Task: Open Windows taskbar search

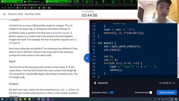Action: 7,99
